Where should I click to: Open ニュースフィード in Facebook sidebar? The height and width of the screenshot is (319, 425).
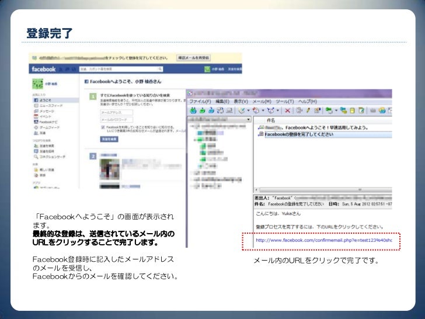click(48, 106)
